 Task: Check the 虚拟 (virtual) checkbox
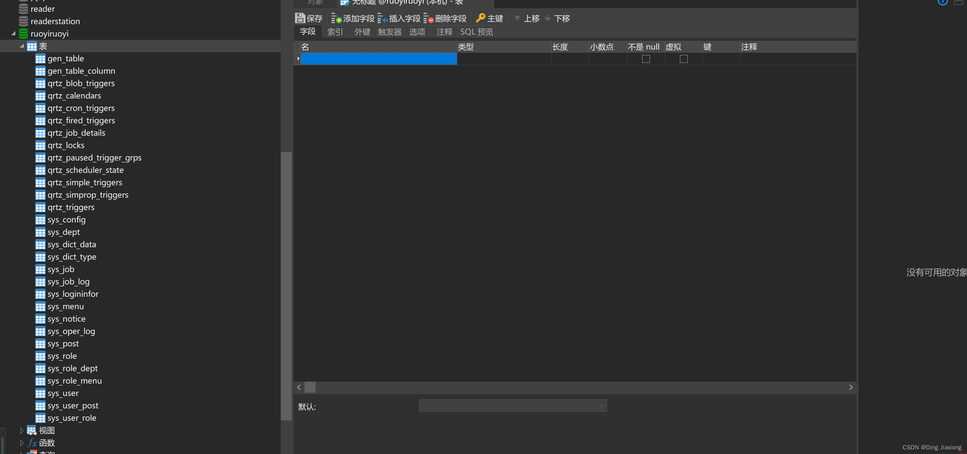coord(684,59)
